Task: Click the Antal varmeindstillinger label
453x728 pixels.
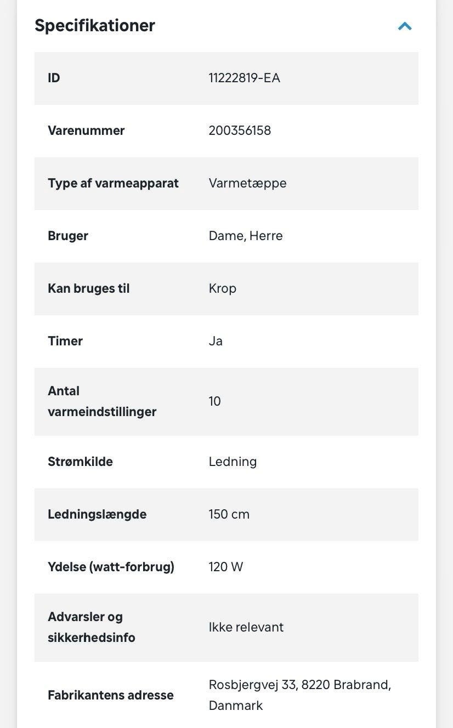Action: coord(102,401)
